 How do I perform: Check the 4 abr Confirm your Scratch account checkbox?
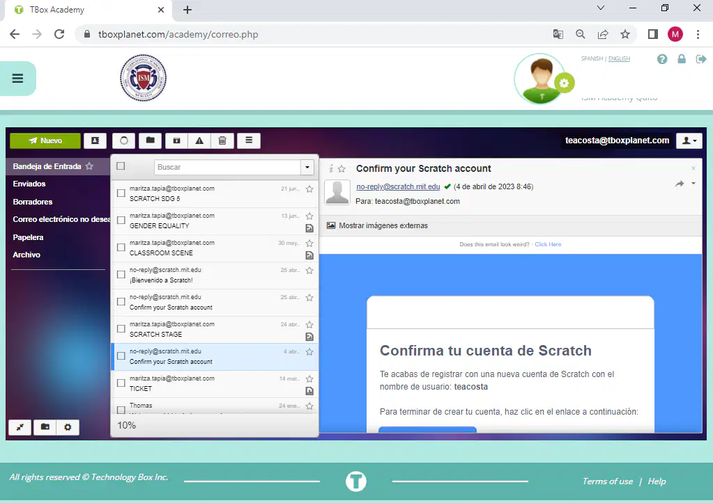click(121, 356)
